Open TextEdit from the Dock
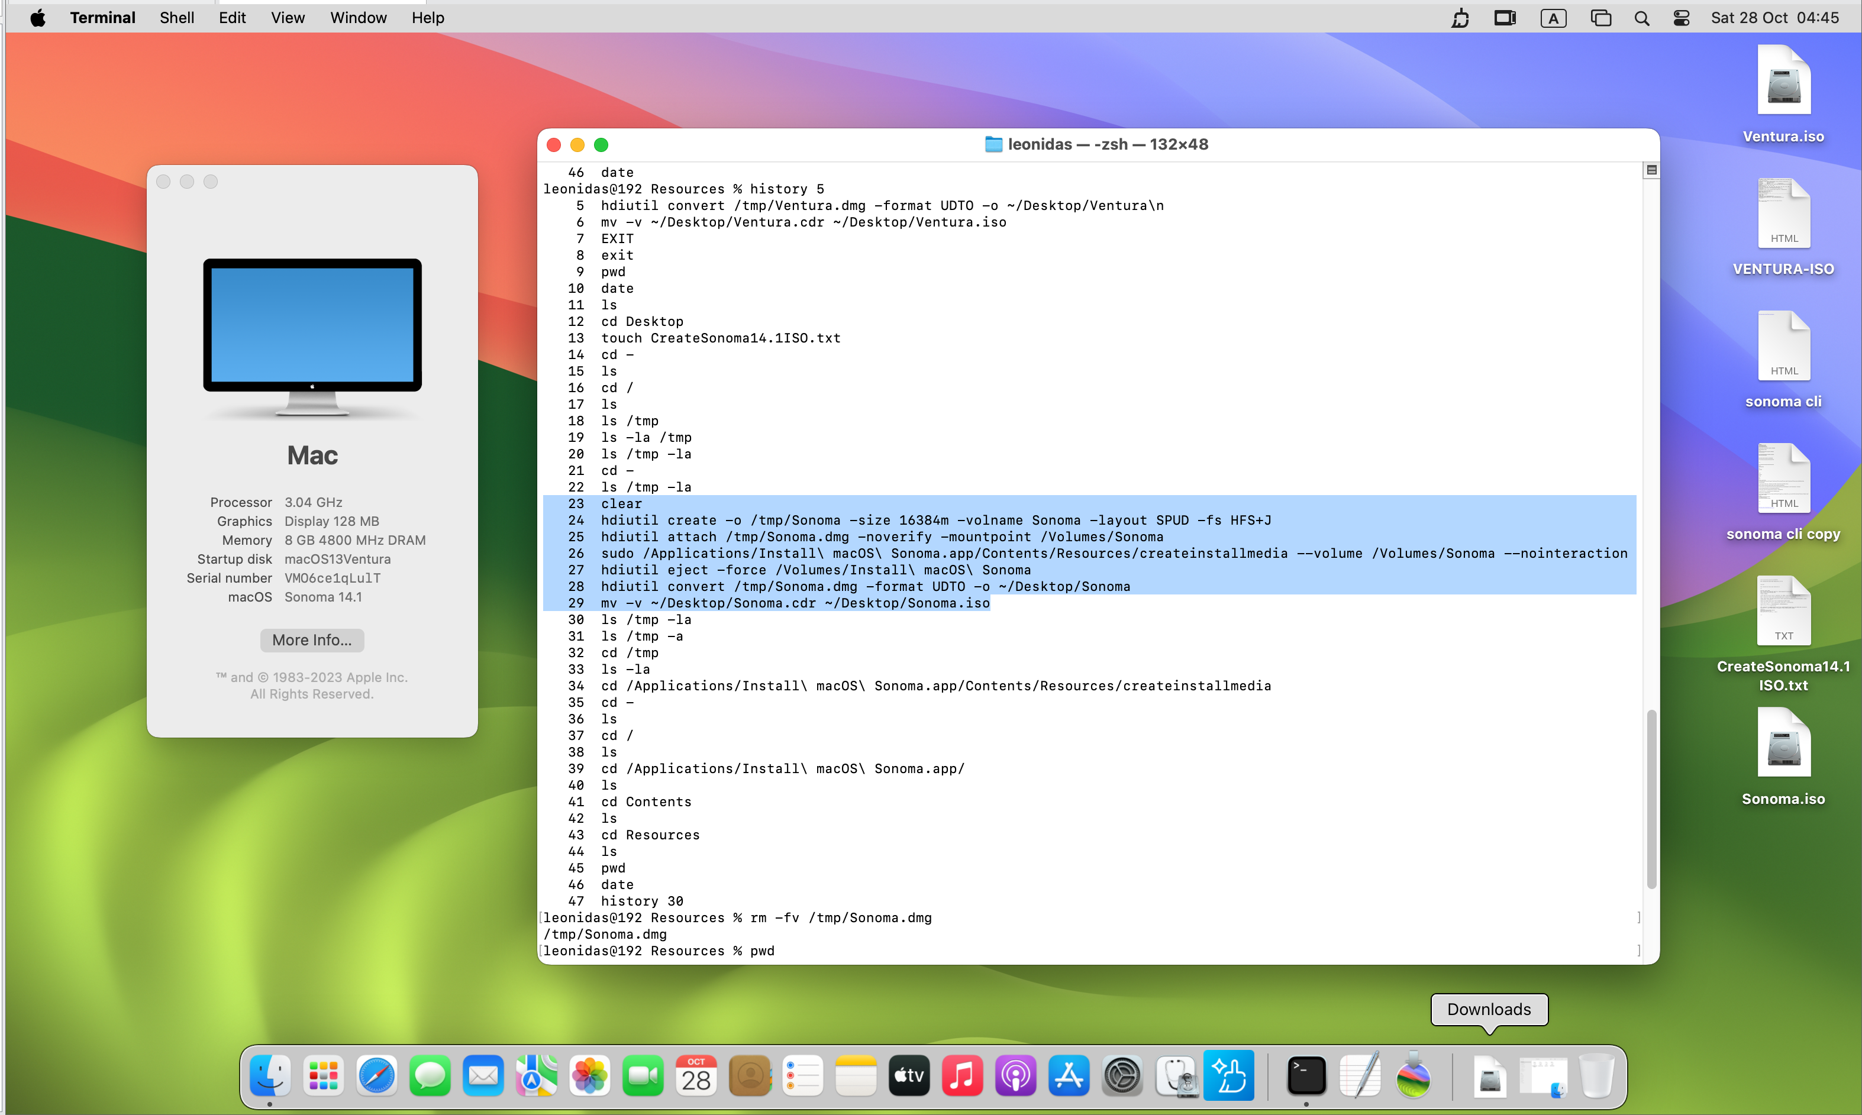This screenshot has height=1115, width=1862. (1360, 1076)
